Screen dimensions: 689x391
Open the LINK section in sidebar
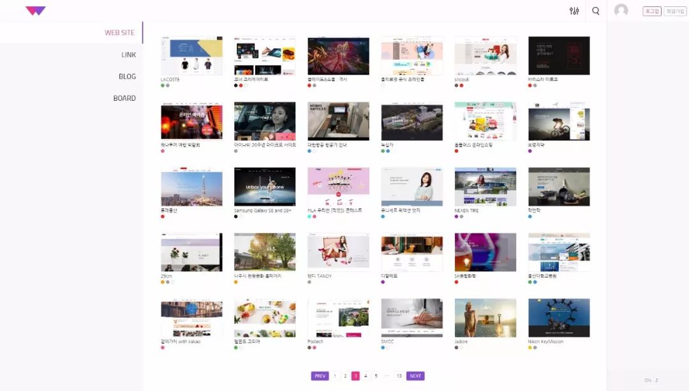(x=128, y=55)
